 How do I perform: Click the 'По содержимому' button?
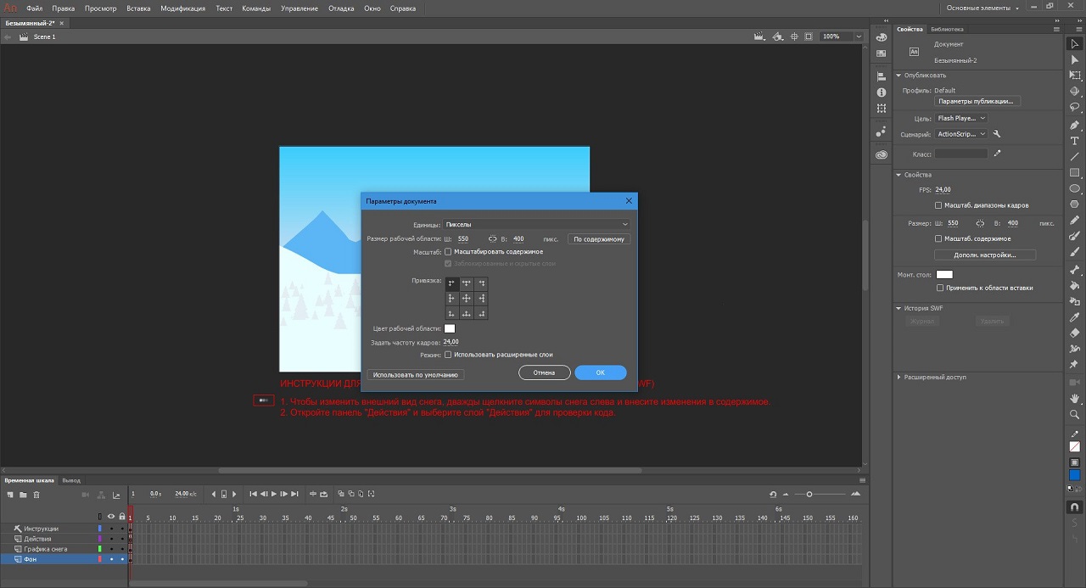coord(599,239)
